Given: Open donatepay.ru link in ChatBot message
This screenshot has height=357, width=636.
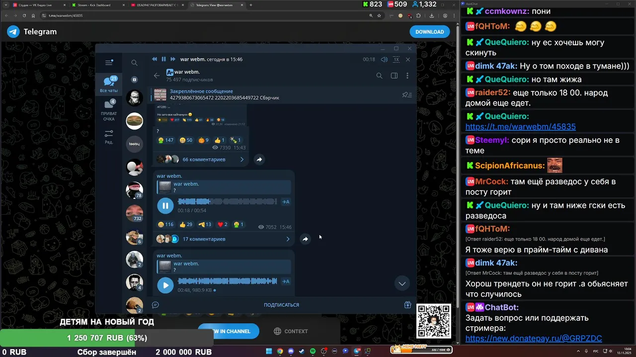Looking at the screenshot, I should point(533,338).
